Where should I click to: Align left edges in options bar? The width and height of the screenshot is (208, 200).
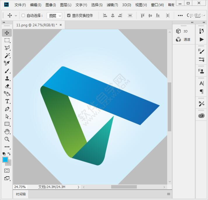(105, 15)
